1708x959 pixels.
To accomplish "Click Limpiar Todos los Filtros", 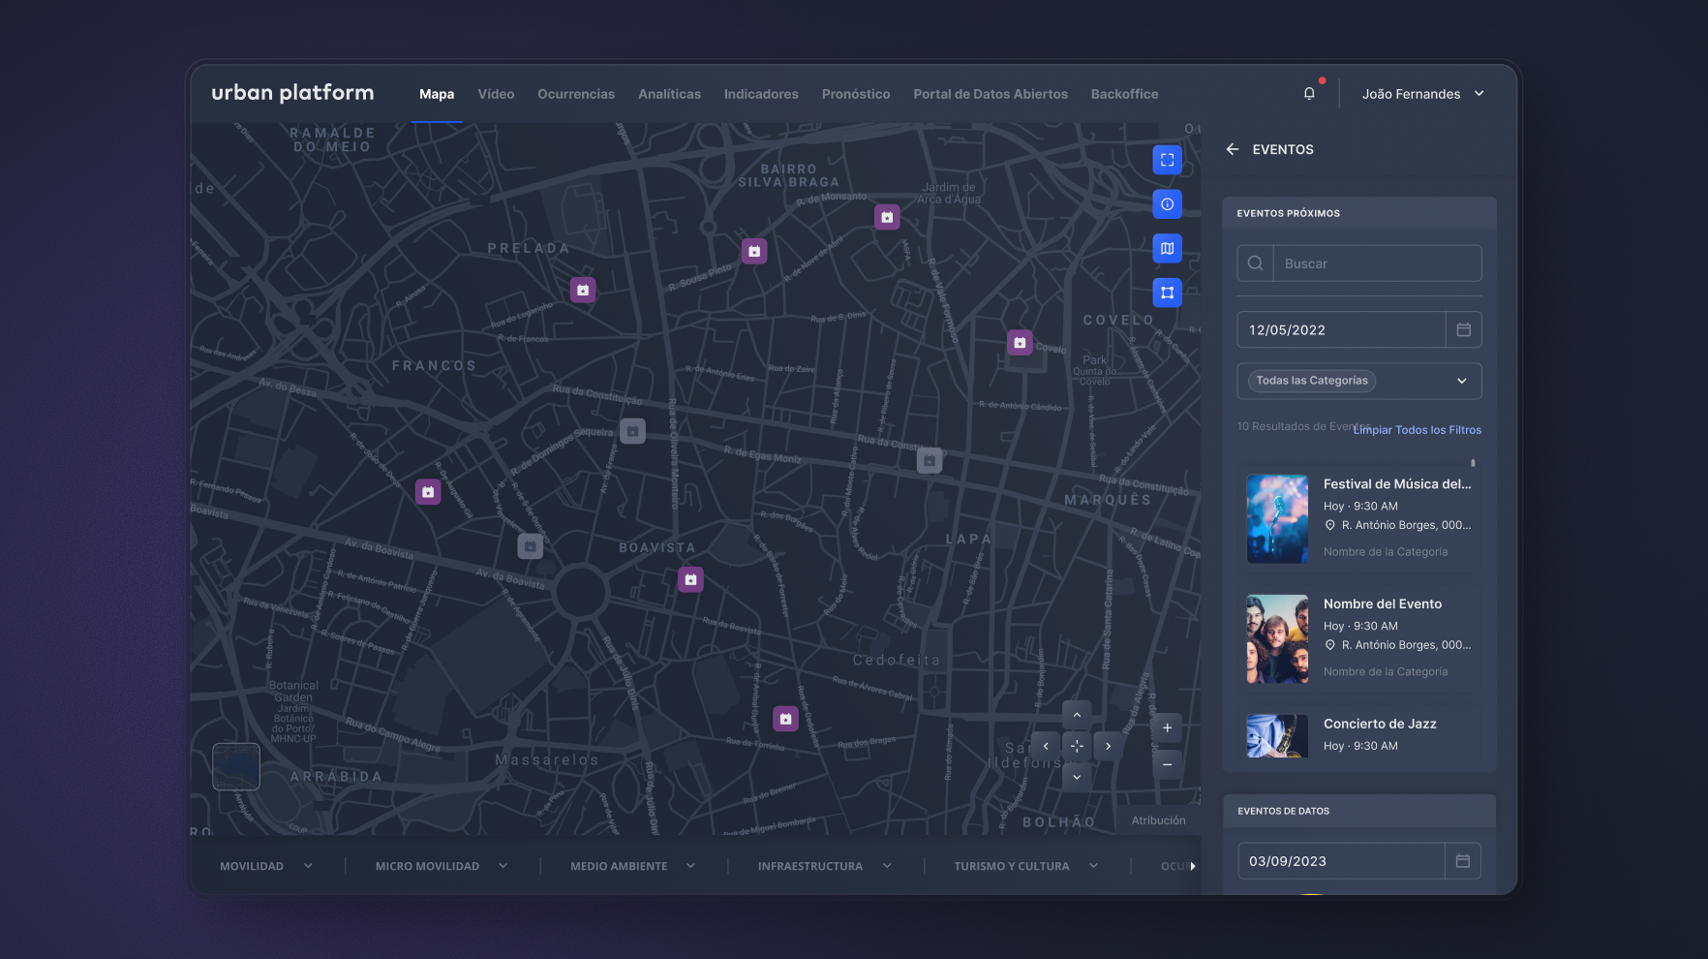I will tap(1418, 430).
